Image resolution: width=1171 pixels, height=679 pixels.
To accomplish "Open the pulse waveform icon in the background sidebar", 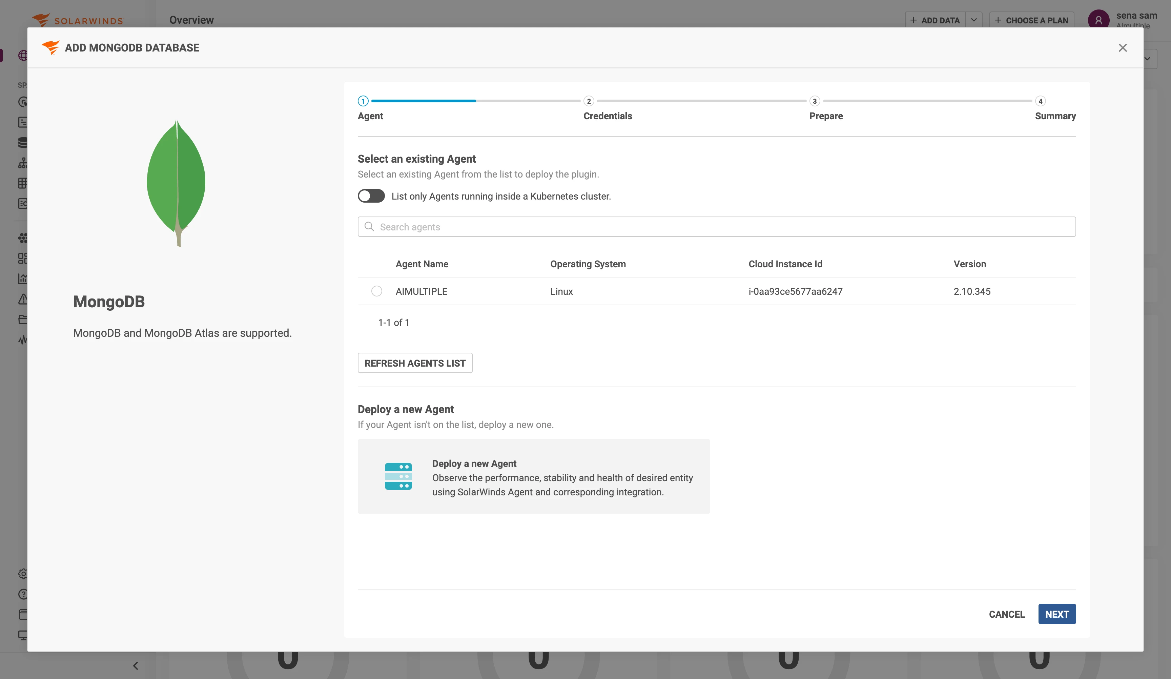I will click(22, 340).
